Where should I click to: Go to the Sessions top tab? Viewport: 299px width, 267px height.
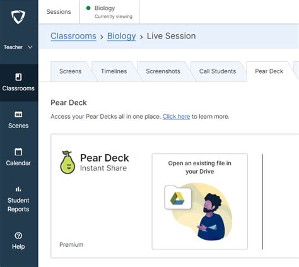(x=59, y=12)
